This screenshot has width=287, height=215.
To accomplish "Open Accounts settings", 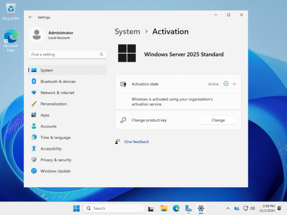I will coord(67,126).
